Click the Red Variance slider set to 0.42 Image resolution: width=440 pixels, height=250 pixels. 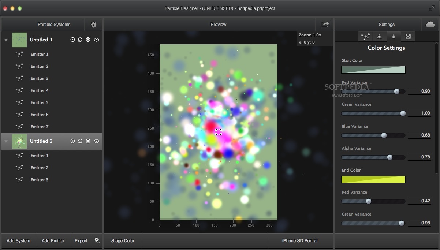pyautogui.click(x=373, y=201)
